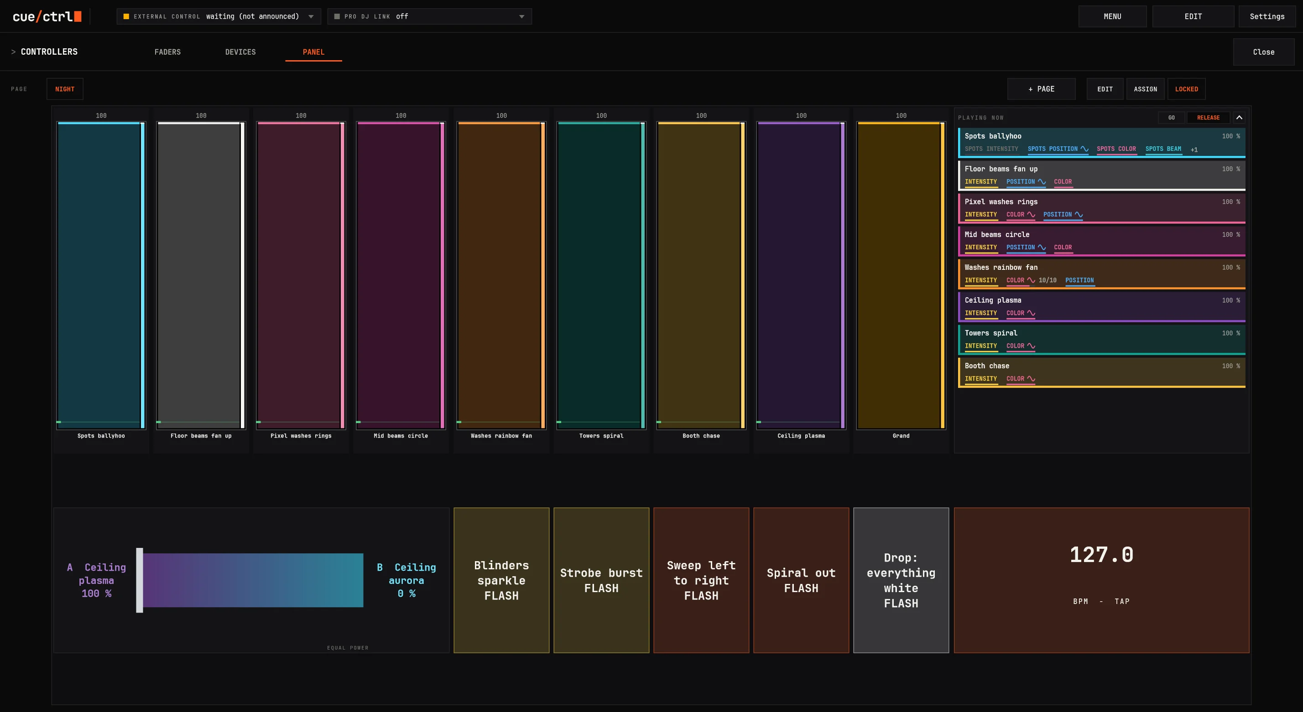Click Pixel washes rings COLOR wave icon
The image size is (1303, 712).
coord(1031,214)
